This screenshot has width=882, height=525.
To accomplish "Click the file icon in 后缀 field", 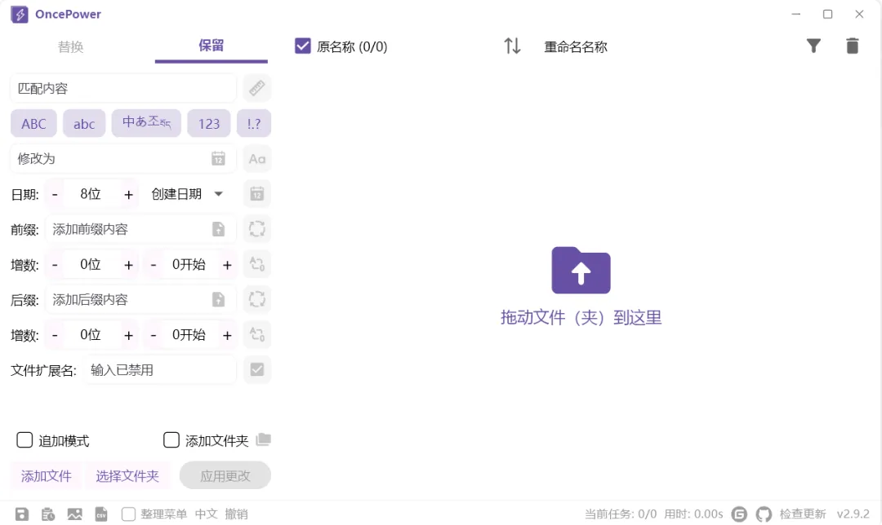I will (x=218, y=300).
